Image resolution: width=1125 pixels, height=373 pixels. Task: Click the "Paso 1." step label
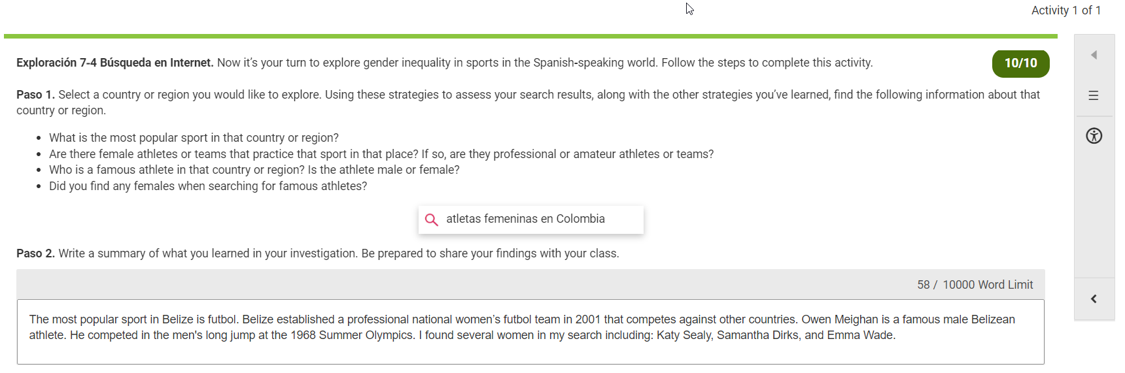coord(35,95)
